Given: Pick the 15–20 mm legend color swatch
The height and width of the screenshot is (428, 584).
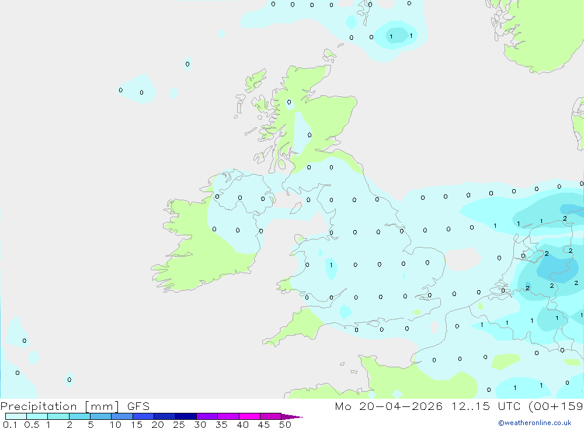Looking at the screenshot, I should click(x=143, y=416).
